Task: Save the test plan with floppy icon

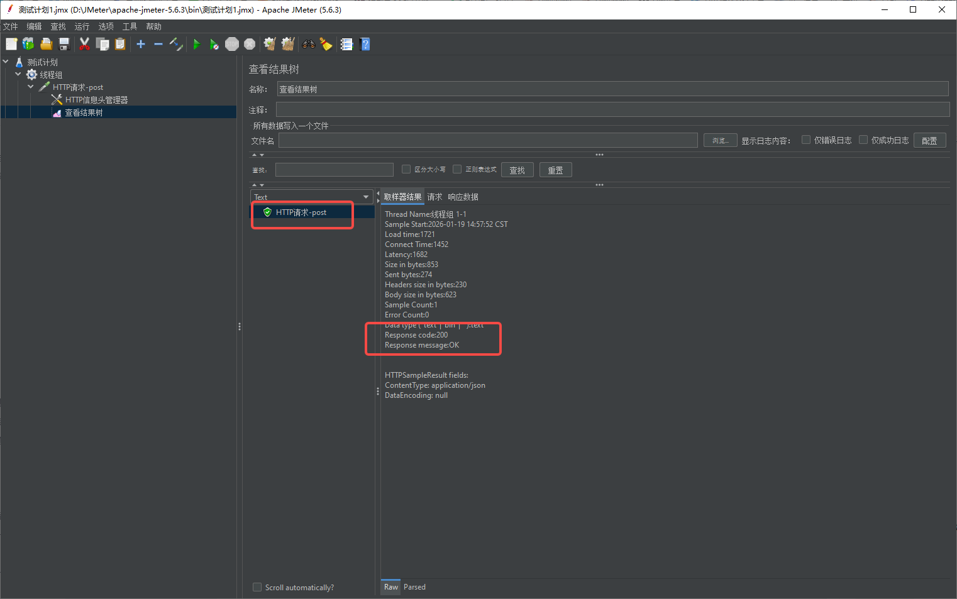Action: (x=64, y=44)
